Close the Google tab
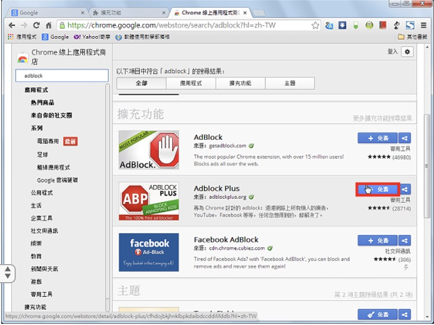 pyautogui.click(x=82, y=13)
